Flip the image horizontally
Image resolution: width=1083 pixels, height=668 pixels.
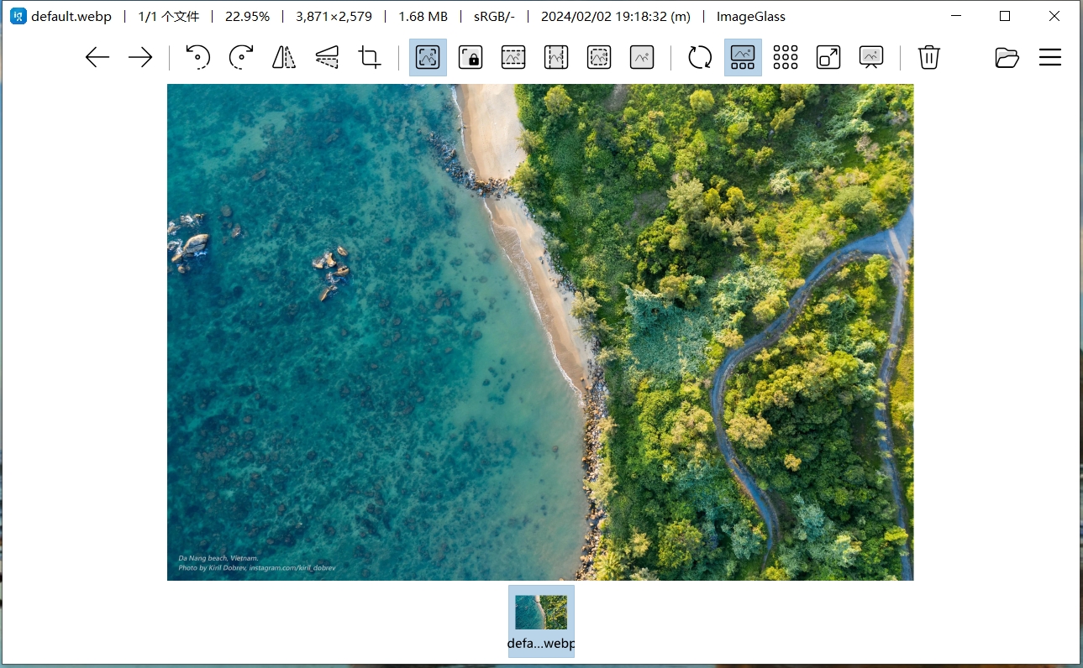[x=284, y=57]
